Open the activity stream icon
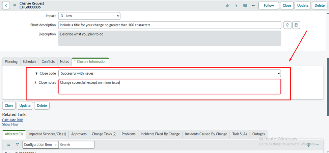Screen dimensions: 329x153 tap(237, 5)
